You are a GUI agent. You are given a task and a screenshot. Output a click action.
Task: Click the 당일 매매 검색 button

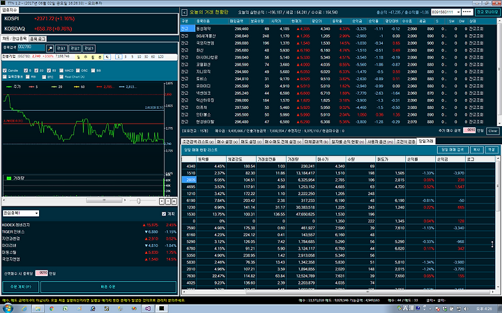pos(452,149)
